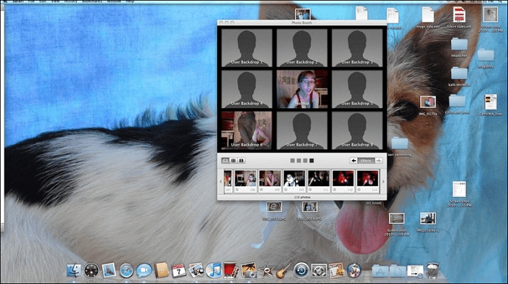Viewport: 508px width, 284px height.
Task: Open Dashboard from the Dock
Action: (91, 270)
